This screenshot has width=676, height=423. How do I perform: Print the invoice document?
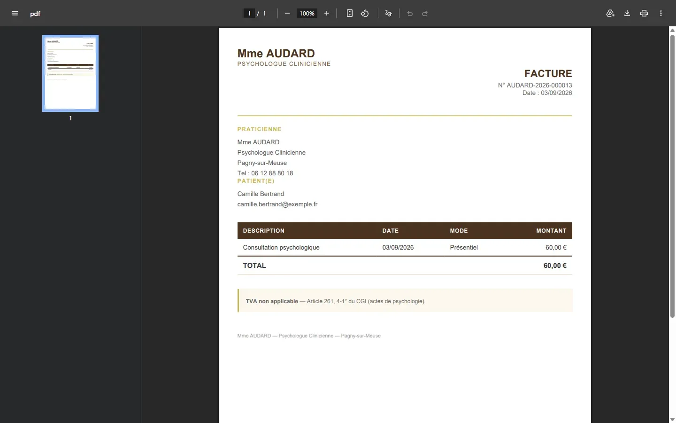click(644, 13)
